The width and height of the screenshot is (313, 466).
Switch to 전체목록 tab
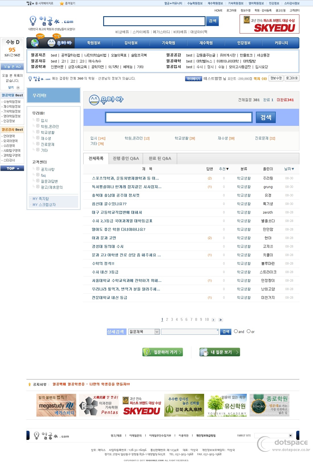tap(96, 159)
